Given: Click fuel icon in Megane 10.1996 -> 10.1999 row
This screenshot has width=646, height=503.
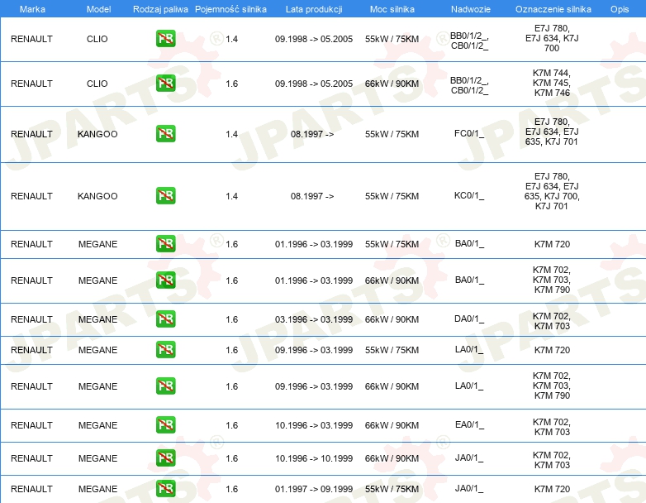Looking at the screenshot, I should click(x=165, y=458).
